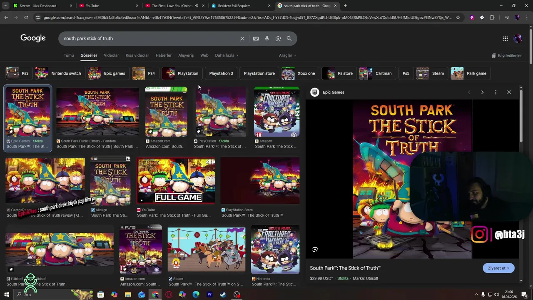Open the Amazon Xbox 360 cover thumbnail
533x300 pixels.
pos(166,112)
